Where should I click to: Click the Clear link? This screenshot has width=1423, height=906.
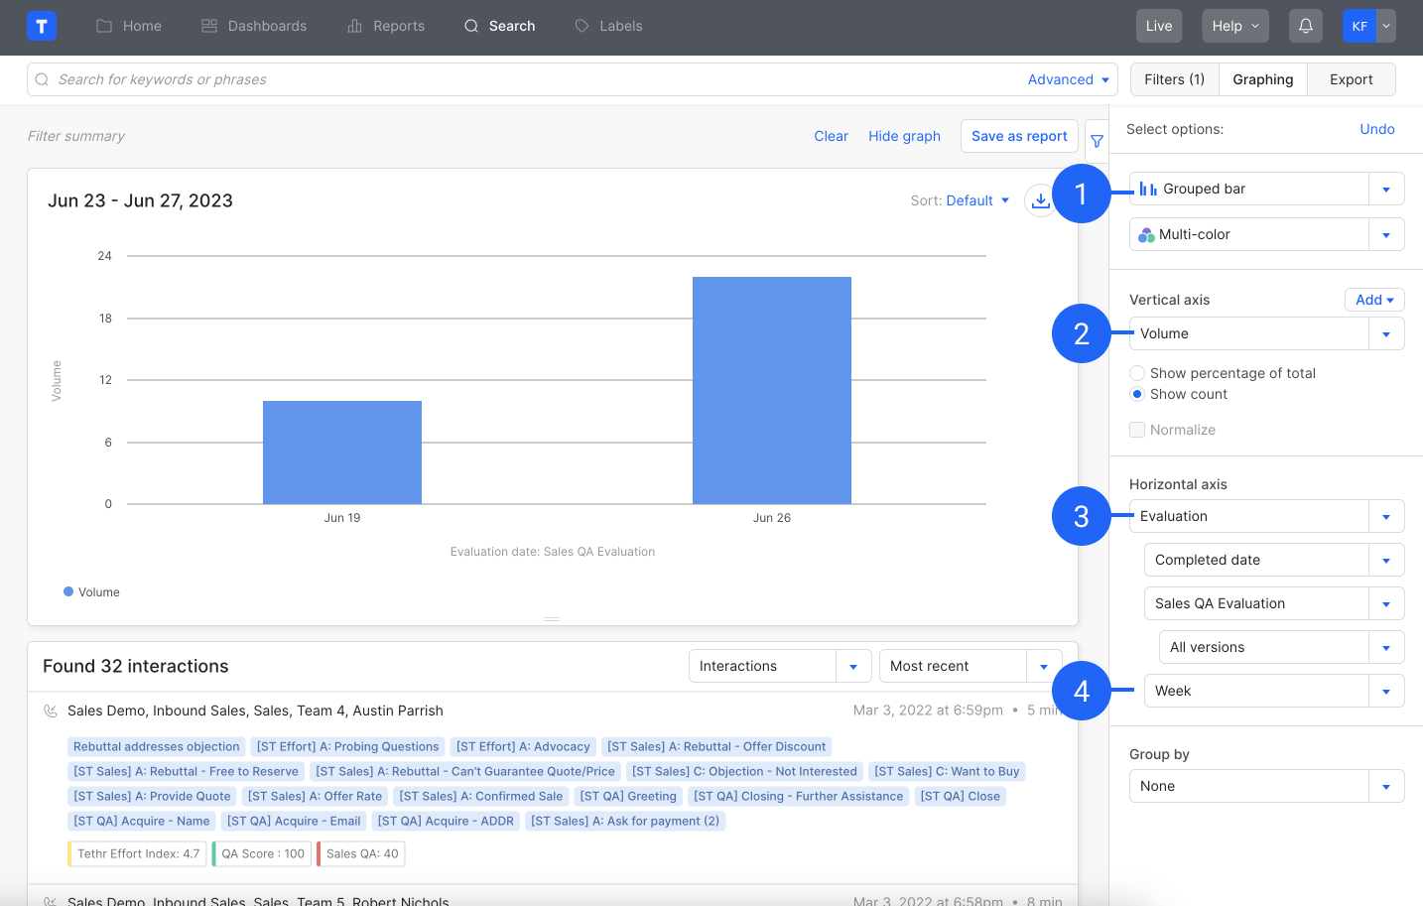point(831,136)
